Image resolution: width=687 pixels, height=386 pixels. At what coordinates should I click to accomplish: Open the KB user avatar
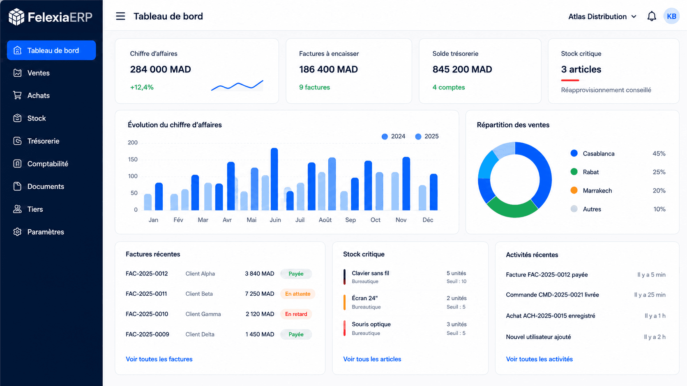click(x=671, y=16)
